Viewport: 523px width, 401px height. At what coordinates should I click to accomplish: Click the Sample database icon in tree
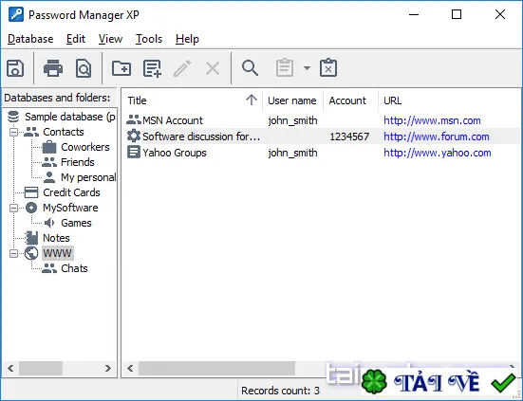click(13, 117)
